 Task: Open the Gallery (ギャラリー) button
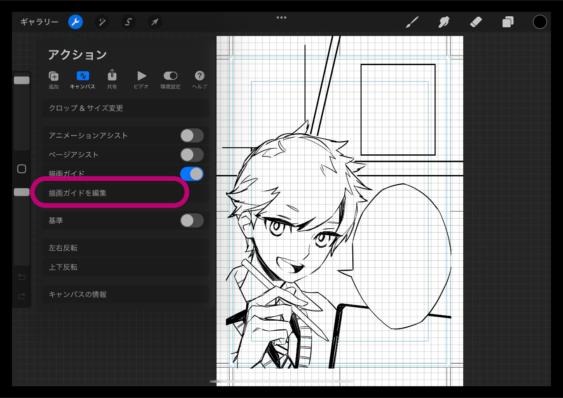39,22
